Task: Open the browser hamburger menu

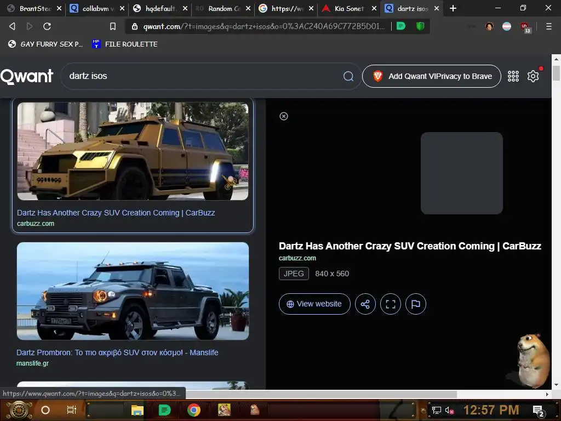Action: pyautogui.click(x=548, y=26)
